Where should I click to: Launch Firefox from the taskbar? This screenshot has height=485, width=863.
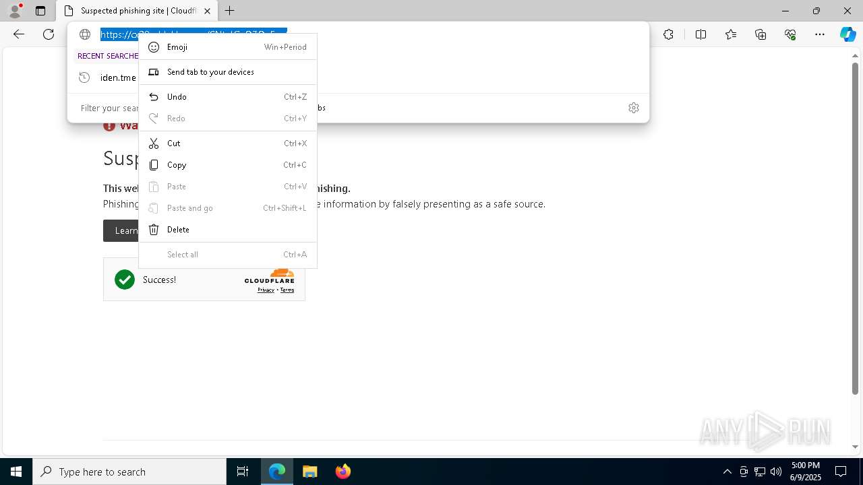(x=343, y=472)
